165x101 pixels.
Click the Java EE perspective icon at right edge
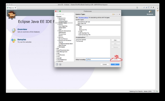click(x=157, y=11)
